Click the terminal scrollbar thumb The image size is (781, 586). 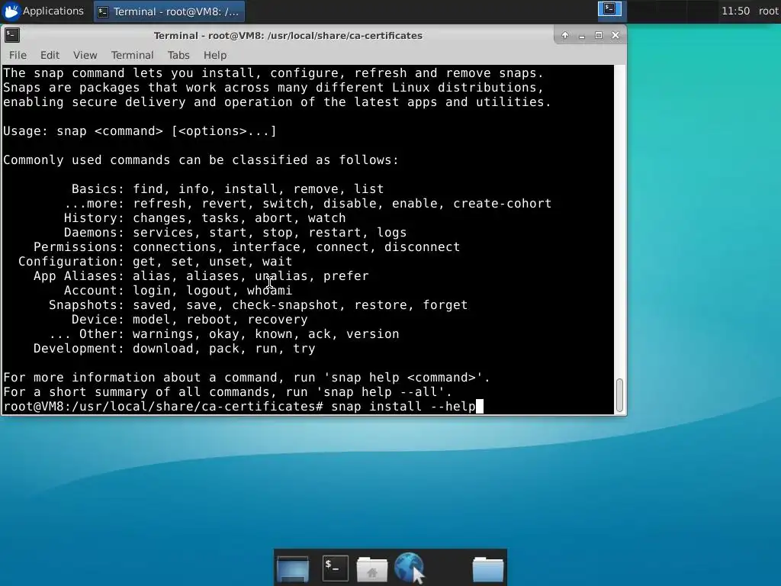pos(619,395)
